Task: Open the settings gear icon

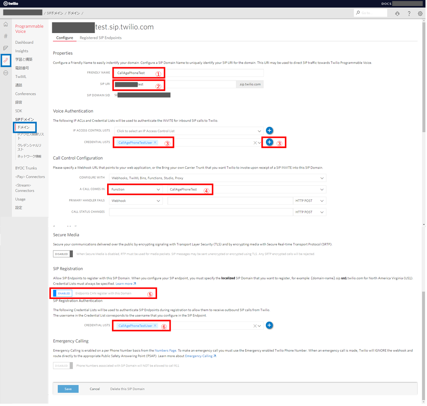Action: point(421,14)
